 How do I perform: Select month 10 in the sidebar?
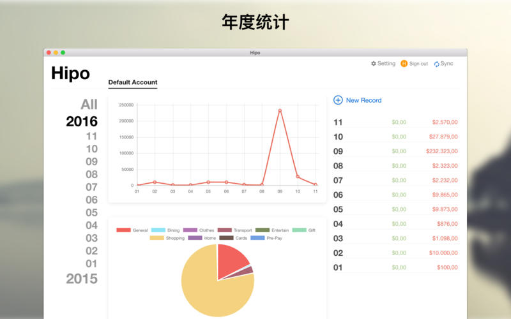click(91, 149)
